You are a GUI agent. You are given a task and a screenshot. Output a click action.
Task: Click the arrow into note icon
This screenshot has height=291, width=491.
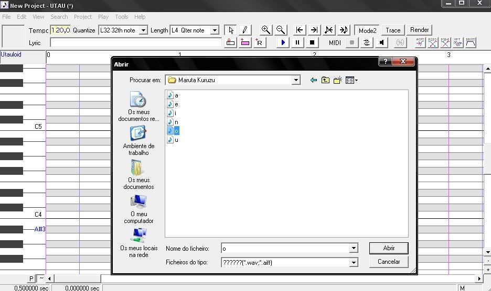(x=344, y=30)
